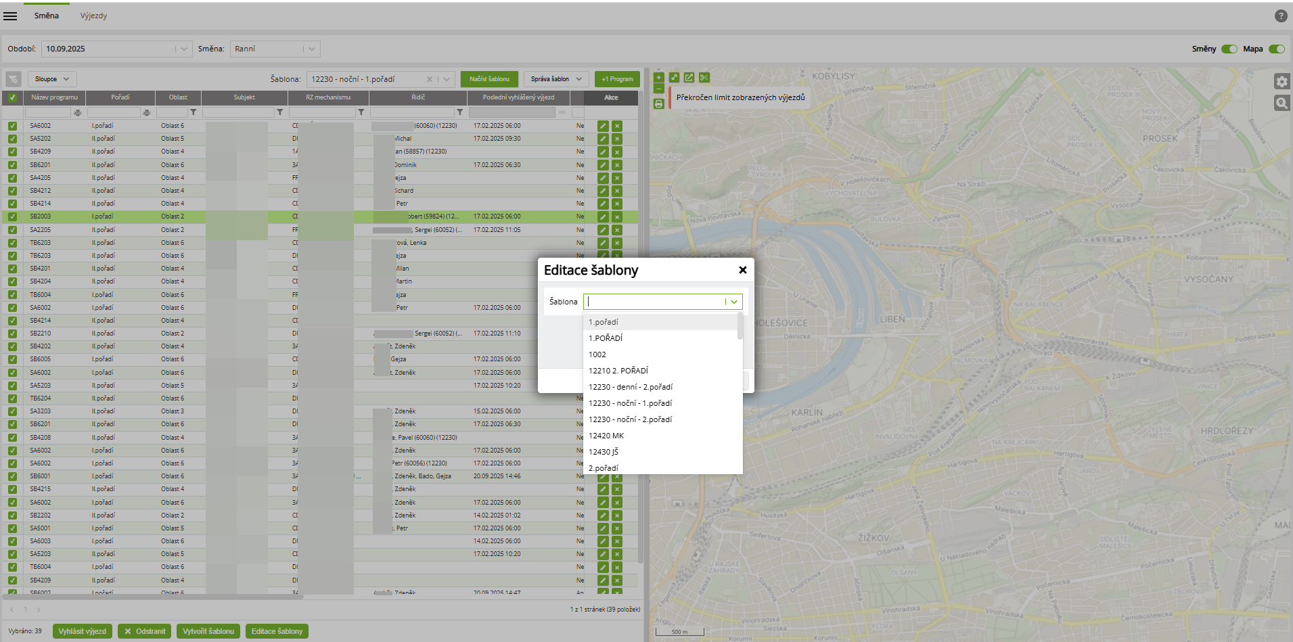Open the hamburger menu icon

pos(10,16)
